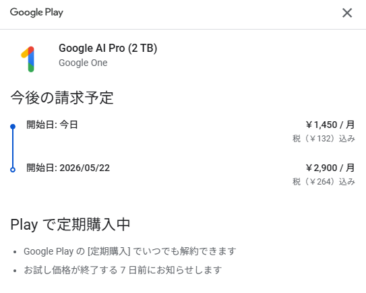Click the ¥1,450 / 月 price

[330, 125]
